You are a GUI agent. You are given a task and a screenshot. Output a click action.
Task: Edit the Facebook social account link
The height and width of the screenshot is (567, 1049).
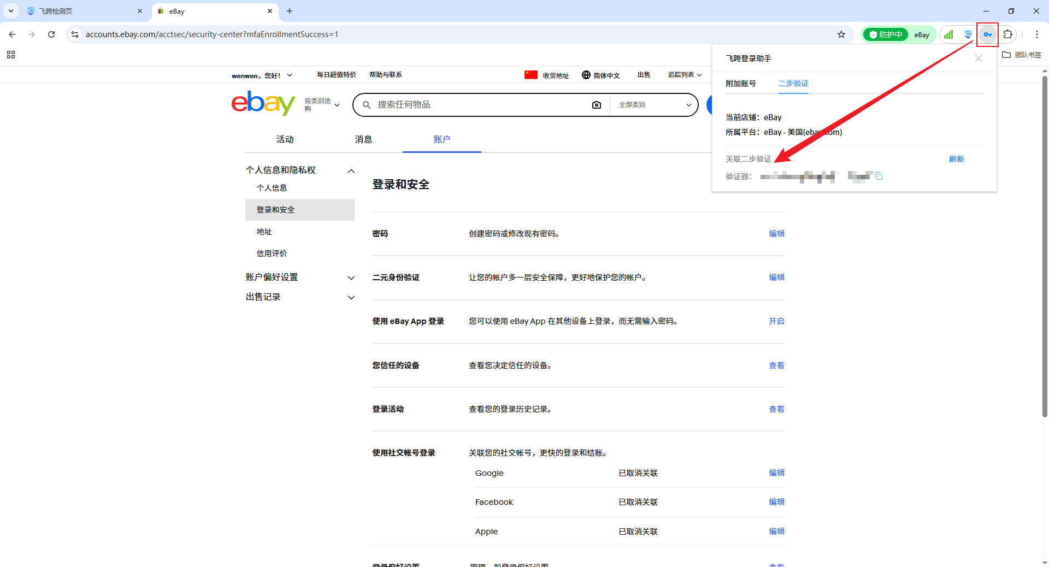click(776, 501)
